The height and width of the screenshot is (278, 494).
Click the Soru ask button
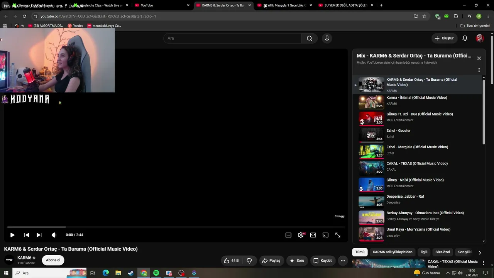tap(297, 261)
